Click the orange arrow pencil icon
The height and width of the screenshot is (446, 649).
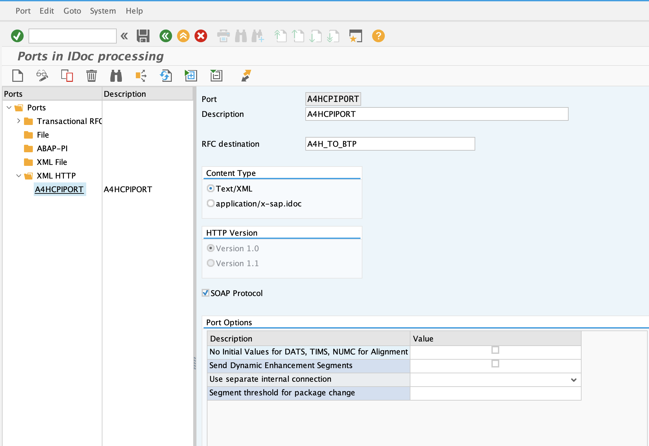coord(246,76)
